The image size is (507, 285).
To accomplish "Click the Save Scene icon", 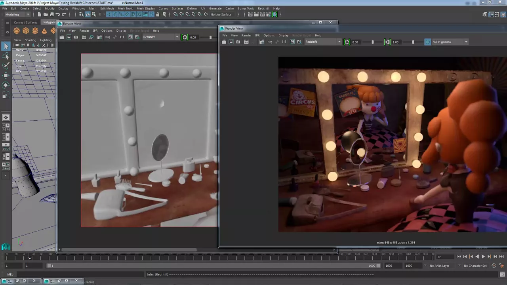I will [51, 15].
